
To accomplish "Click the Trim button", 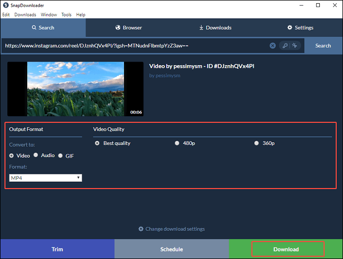I will pyautogui.click(x=57, y=249).
